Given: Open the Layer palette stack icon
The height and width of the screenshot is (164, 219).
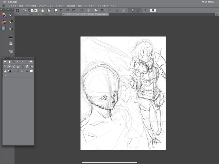Looking at the screenshot, I should tap(11, 43).
